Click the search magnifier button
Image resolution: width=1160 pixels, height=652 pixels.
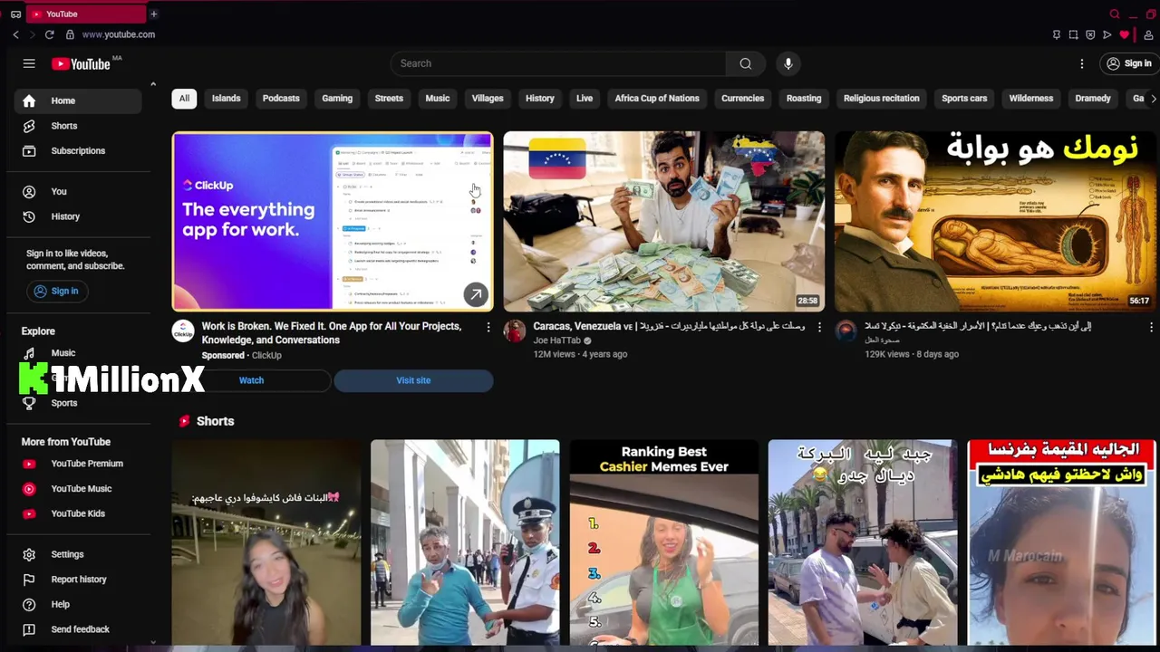click(x=745, y=63)
